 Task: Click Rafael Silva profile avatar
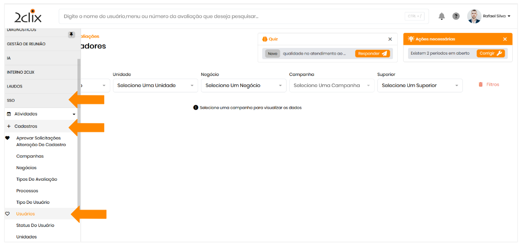pos(474,16)
